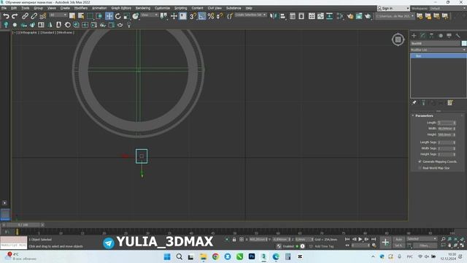
Task: Open the selection filter All dropdown
Action: pos(58,15)
